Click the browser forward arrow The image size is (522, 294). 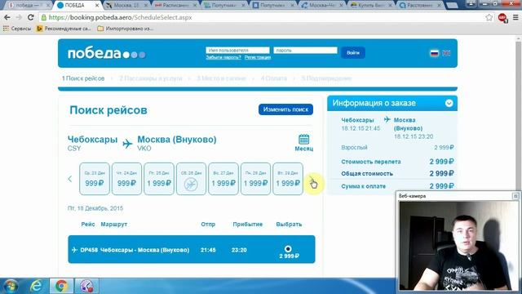(x=19, y=17)
